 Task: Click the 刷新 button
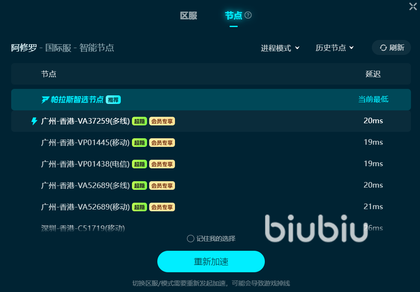click(x=391, y=48)
